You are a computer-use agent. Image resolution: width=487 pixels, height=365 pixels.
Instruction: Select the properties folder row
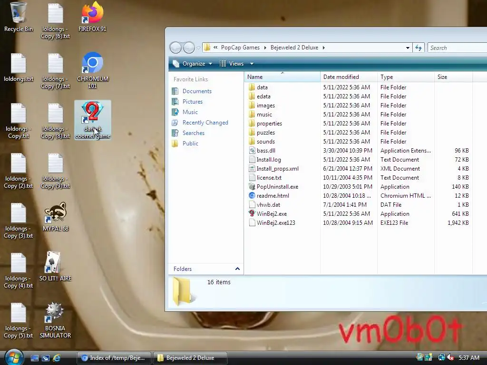coord(359,123)
